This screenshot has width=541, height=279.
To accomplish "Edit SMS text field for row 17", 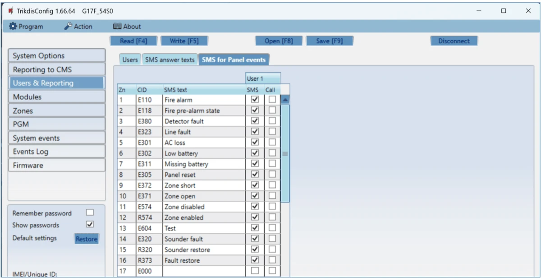I will point(204,271).
